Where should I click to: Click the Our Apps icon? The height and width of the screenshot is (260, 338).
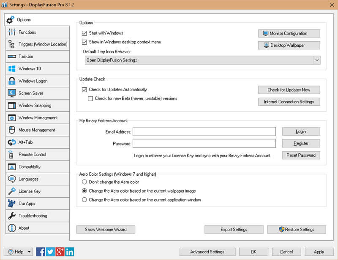pyautogui.click(x=12, y=204)
